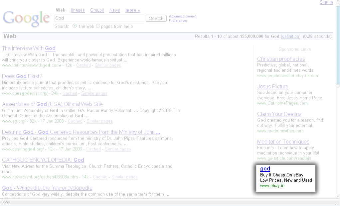Click 'www.go-article.com/readthis' URL text
340x206 pixels.
[x=284, y=158]
